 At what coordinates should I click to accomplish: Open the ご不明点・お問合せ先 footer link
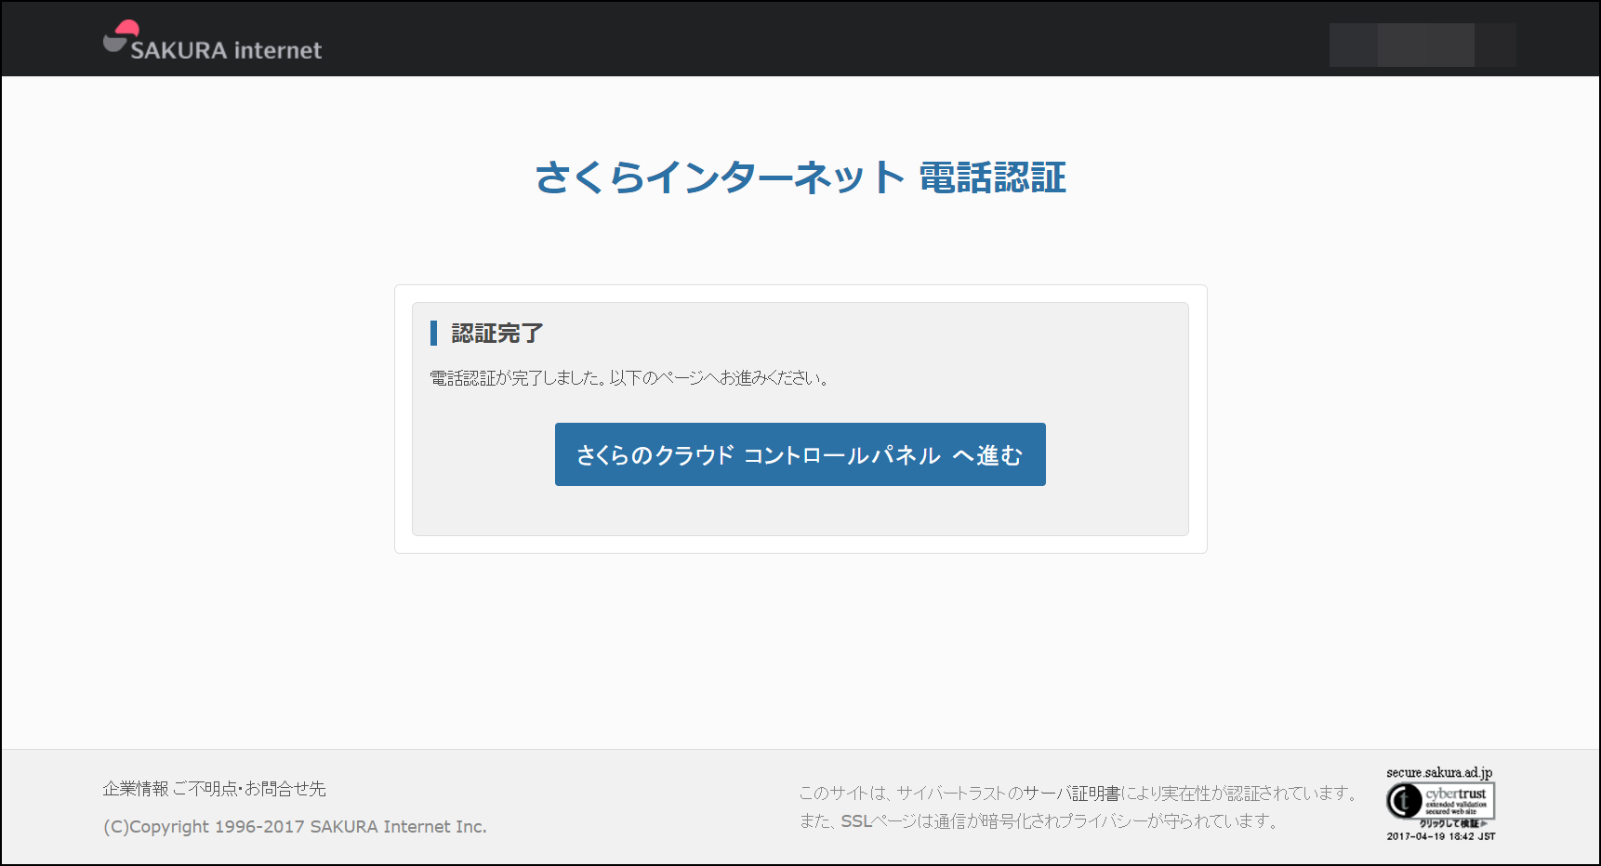[x=250, y=789]
